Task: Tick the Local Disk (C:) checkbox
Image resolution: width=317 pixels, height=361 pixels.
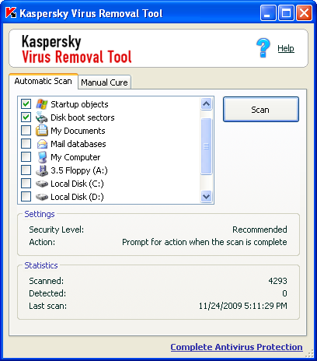Action: [26, 184]
